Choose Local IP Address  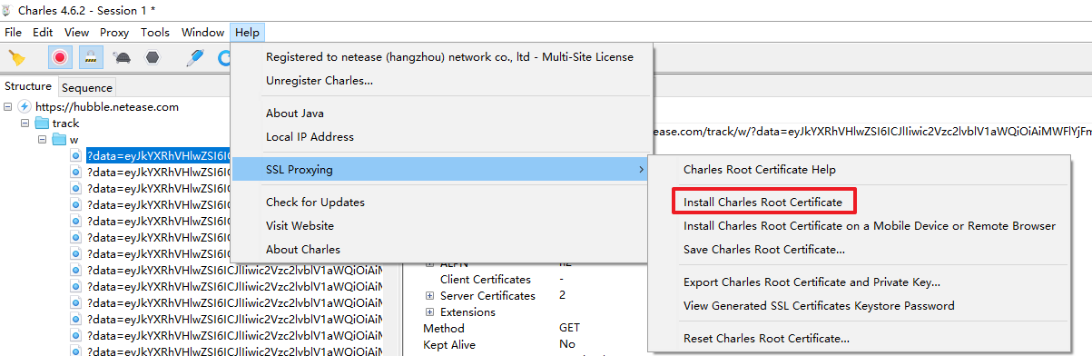point(441,136)
